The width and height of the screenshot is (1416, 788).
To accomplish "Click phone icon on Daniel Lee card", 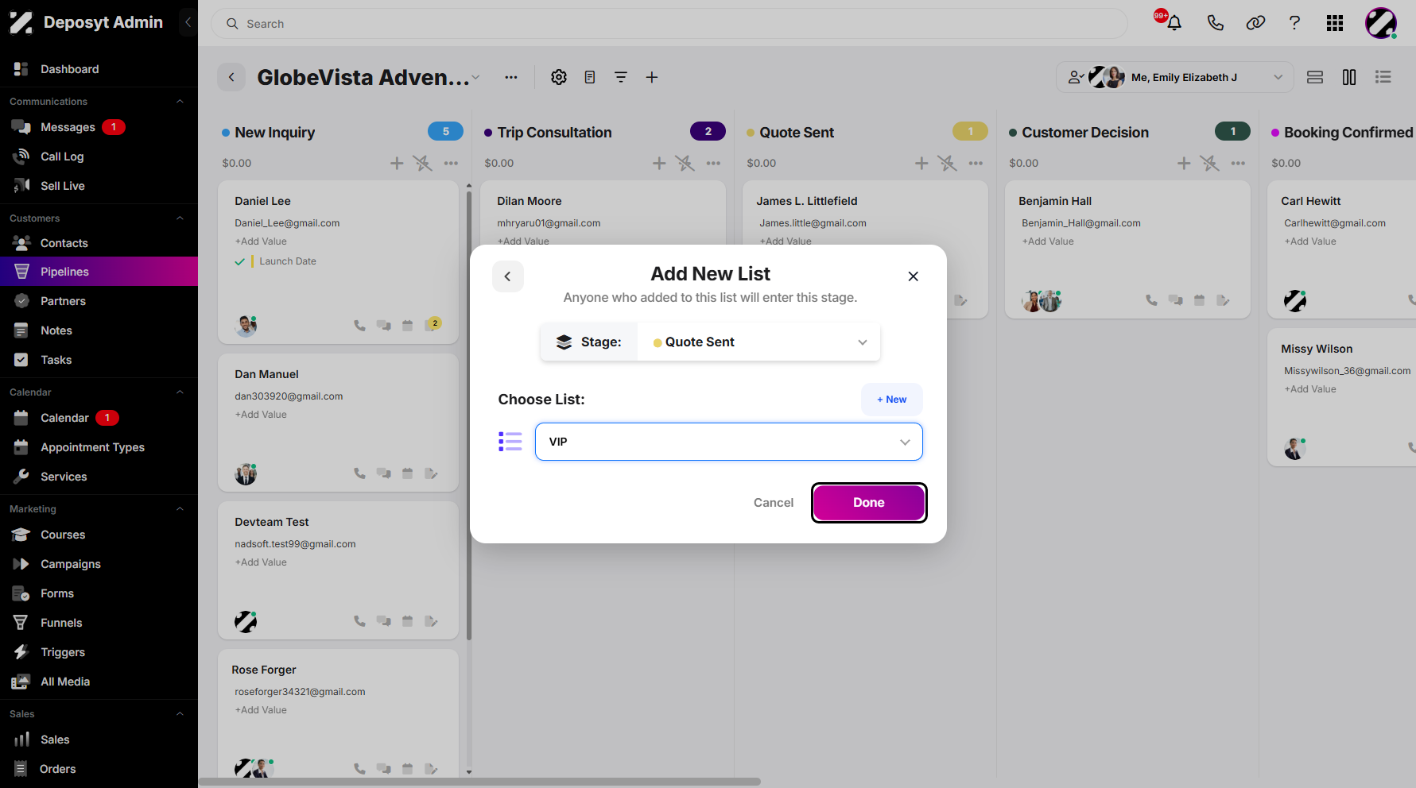I will (359, 325).
